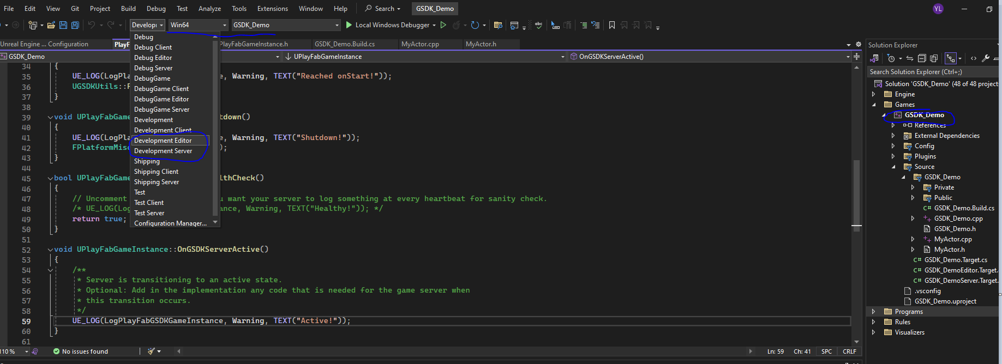Open the GSDK_Demo startup project dropdown

[286, 25]
